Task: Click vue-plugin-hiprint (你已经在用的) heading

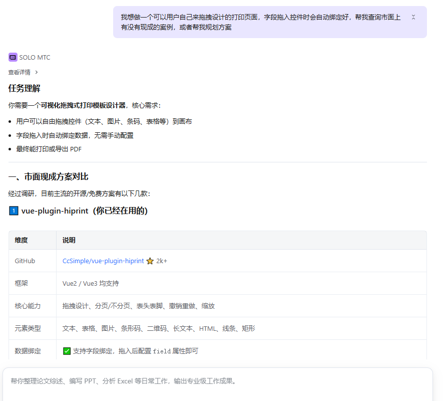Action: (x=85, y=211)
